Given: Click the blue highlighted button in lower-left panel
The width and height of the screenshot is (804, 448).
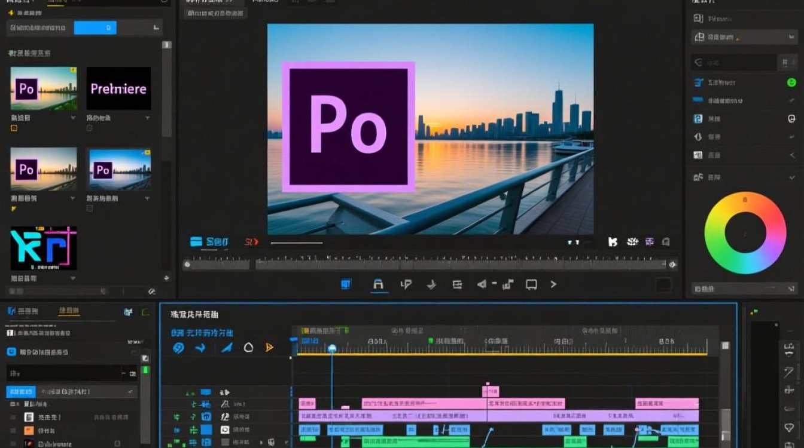Looking at the screenshot, I should (20, 392).
